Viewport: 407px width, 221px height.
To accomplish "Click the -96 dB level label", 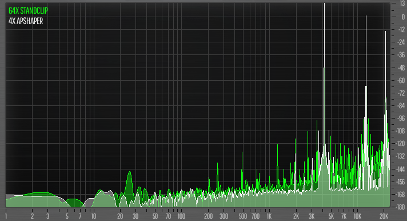I will tap(401, 119).
